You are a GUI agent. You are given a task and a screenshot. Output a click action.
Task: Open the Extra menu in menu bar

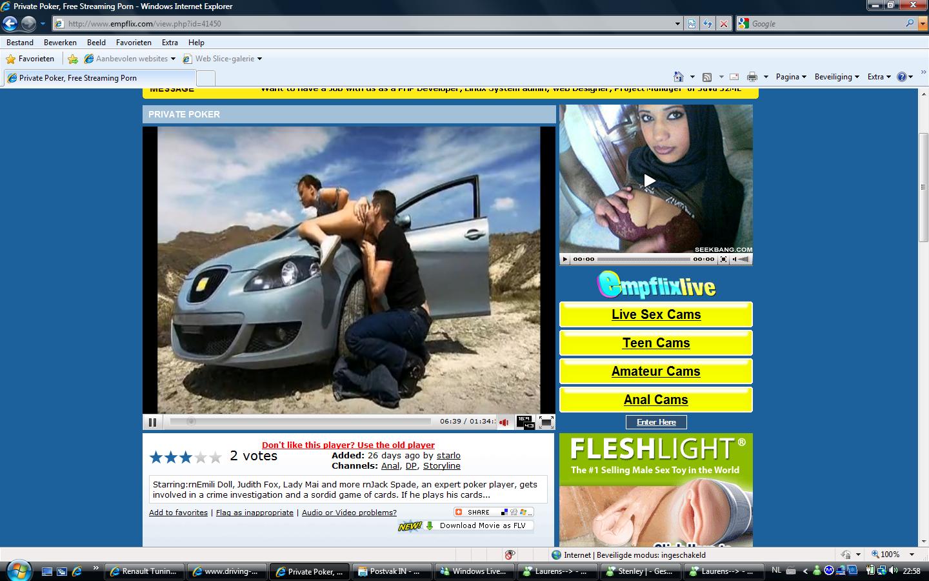(170, 43)
